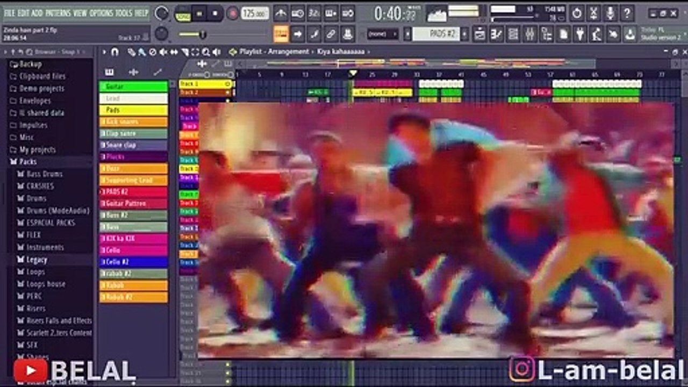Toggle the metronome icon
This screenshot has height=387, width=688.
(x=281, y=13)
